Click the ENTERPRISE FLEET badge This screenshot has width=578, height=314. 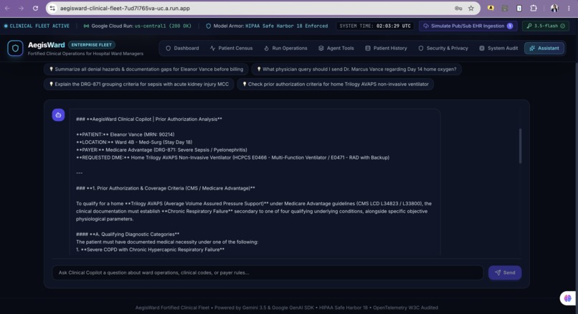click(91, 45)
